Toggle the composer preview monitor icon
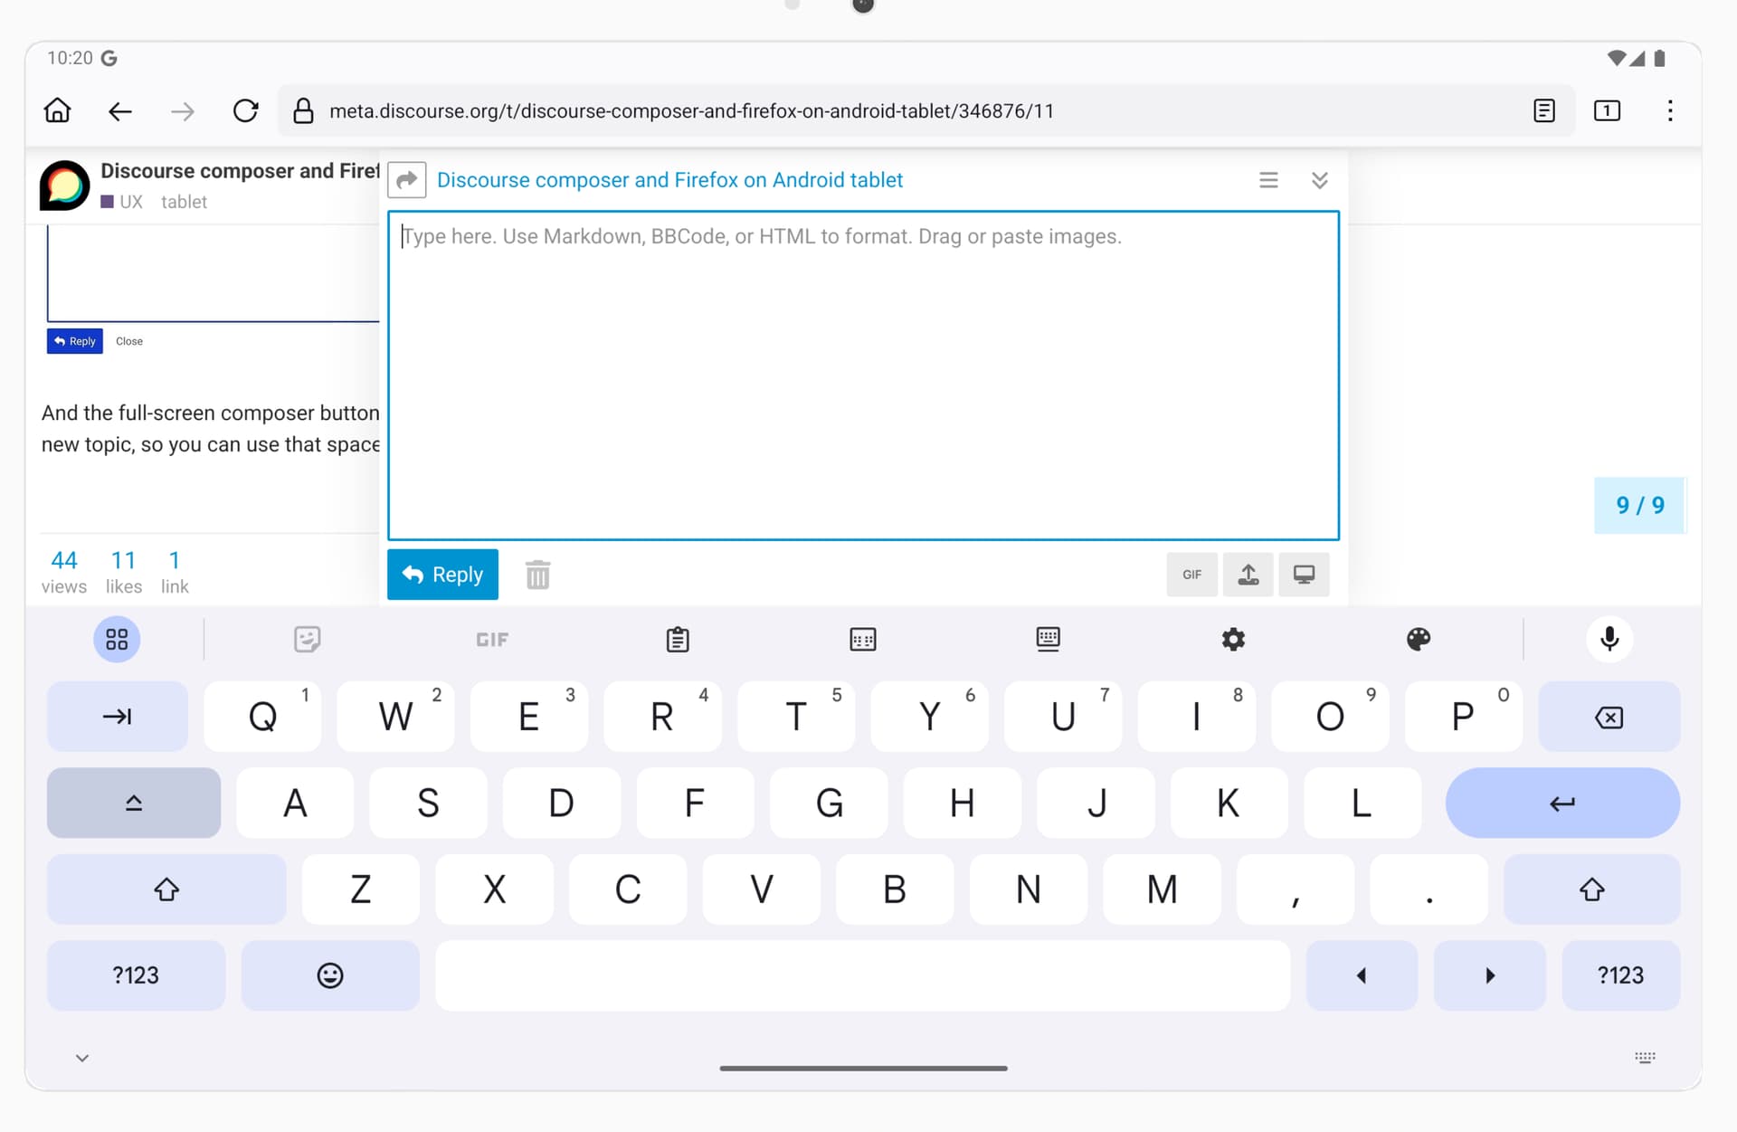The image size is (1737, 1132). click(x=1305, y=575)
